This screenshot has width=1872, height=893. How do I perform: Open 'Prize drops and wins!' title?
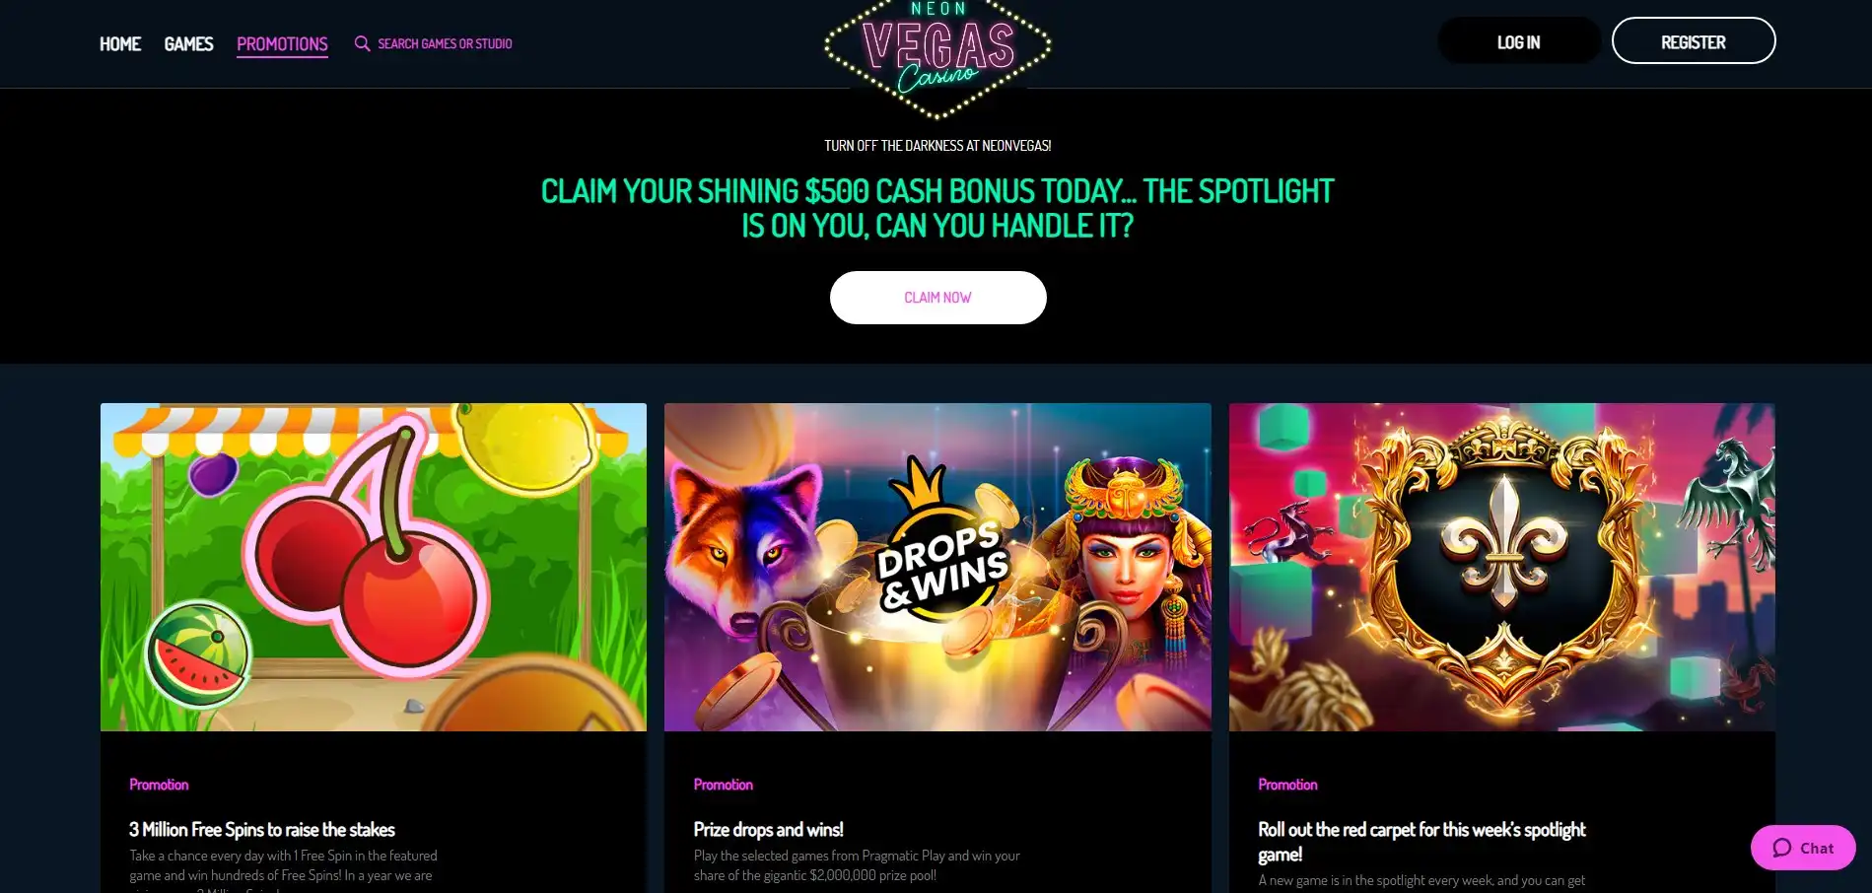[x=768, y=830]
